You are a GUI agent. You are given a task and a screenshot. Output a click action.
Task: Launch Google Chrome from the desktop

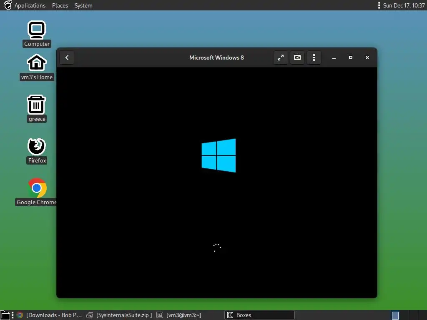tap(37, 192)
